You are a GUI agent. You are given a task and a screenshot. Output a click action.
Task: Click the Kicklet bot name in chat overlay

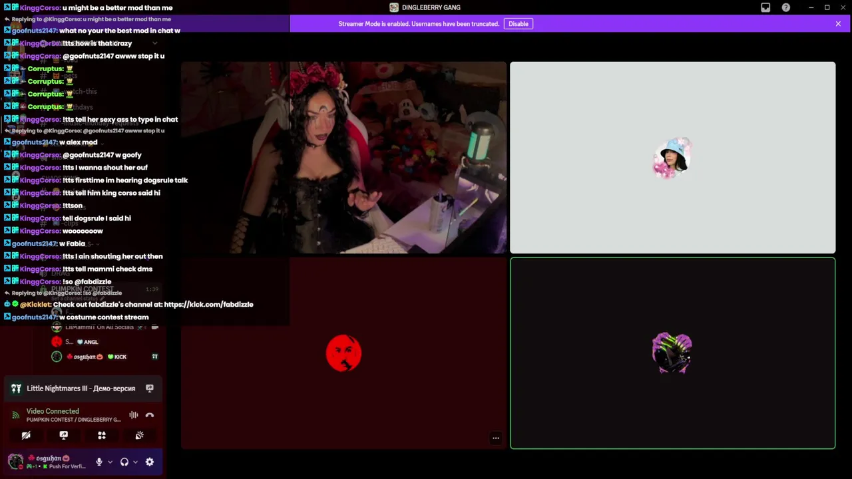[x=35, y=305]
